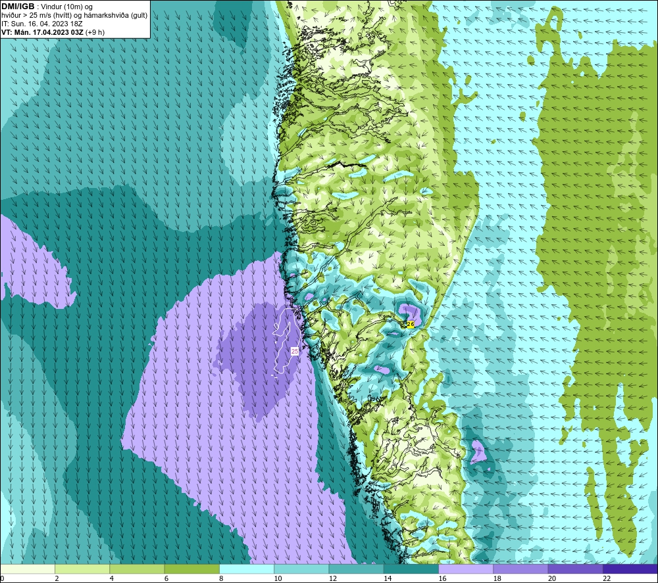Click the '(+9 h)' forecast offset text
The image size is (658, 583).
95,32
